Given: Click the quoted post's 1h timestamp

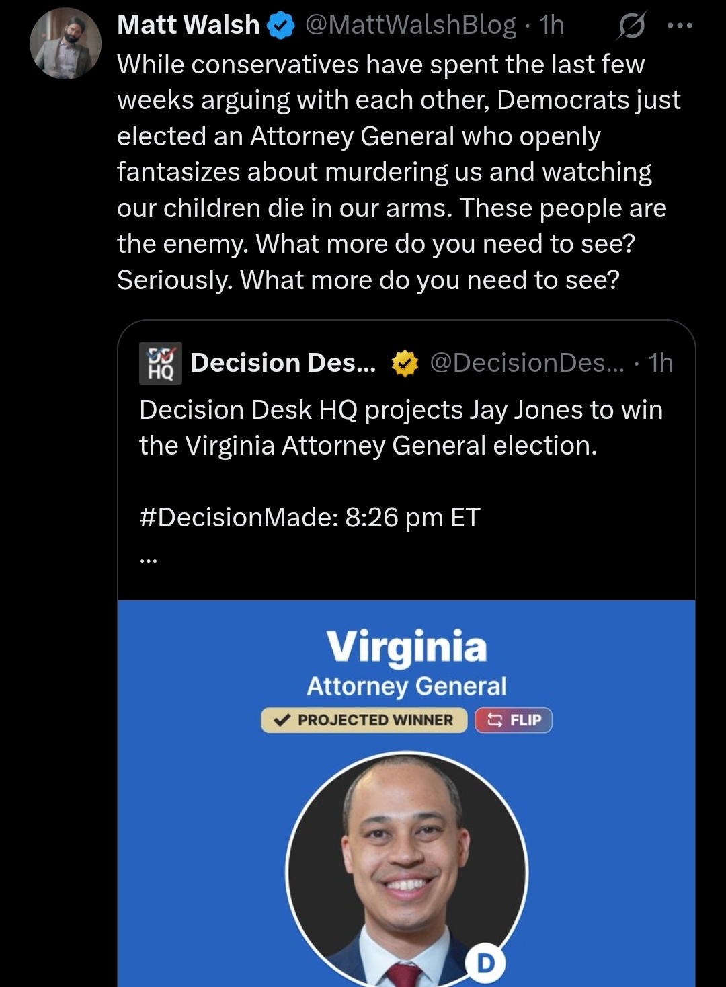Looking at the screenshot, I should (x=660, y=363).
